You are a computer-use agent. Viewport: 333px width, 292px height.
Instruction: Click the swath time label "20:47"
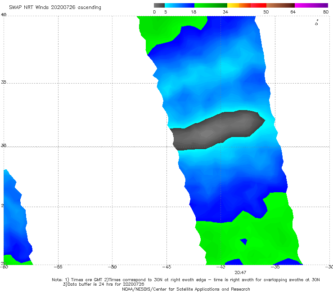240,273
